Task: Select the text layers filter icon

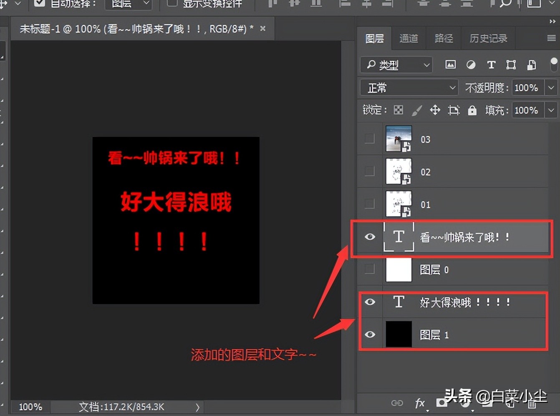Action: (491, 65)
